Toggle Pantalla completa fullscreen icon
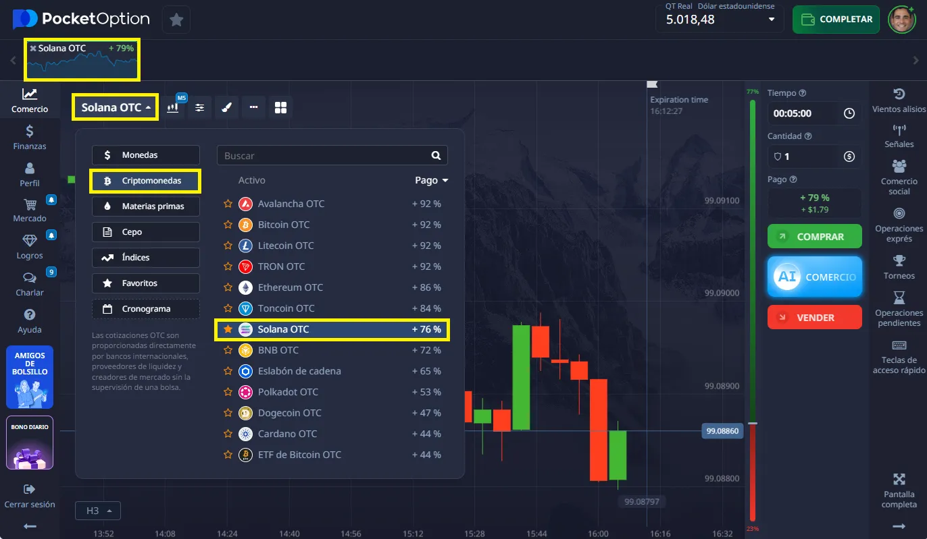Image resolution: width=927 pixels, height=539 pixels. click(899, 480)
